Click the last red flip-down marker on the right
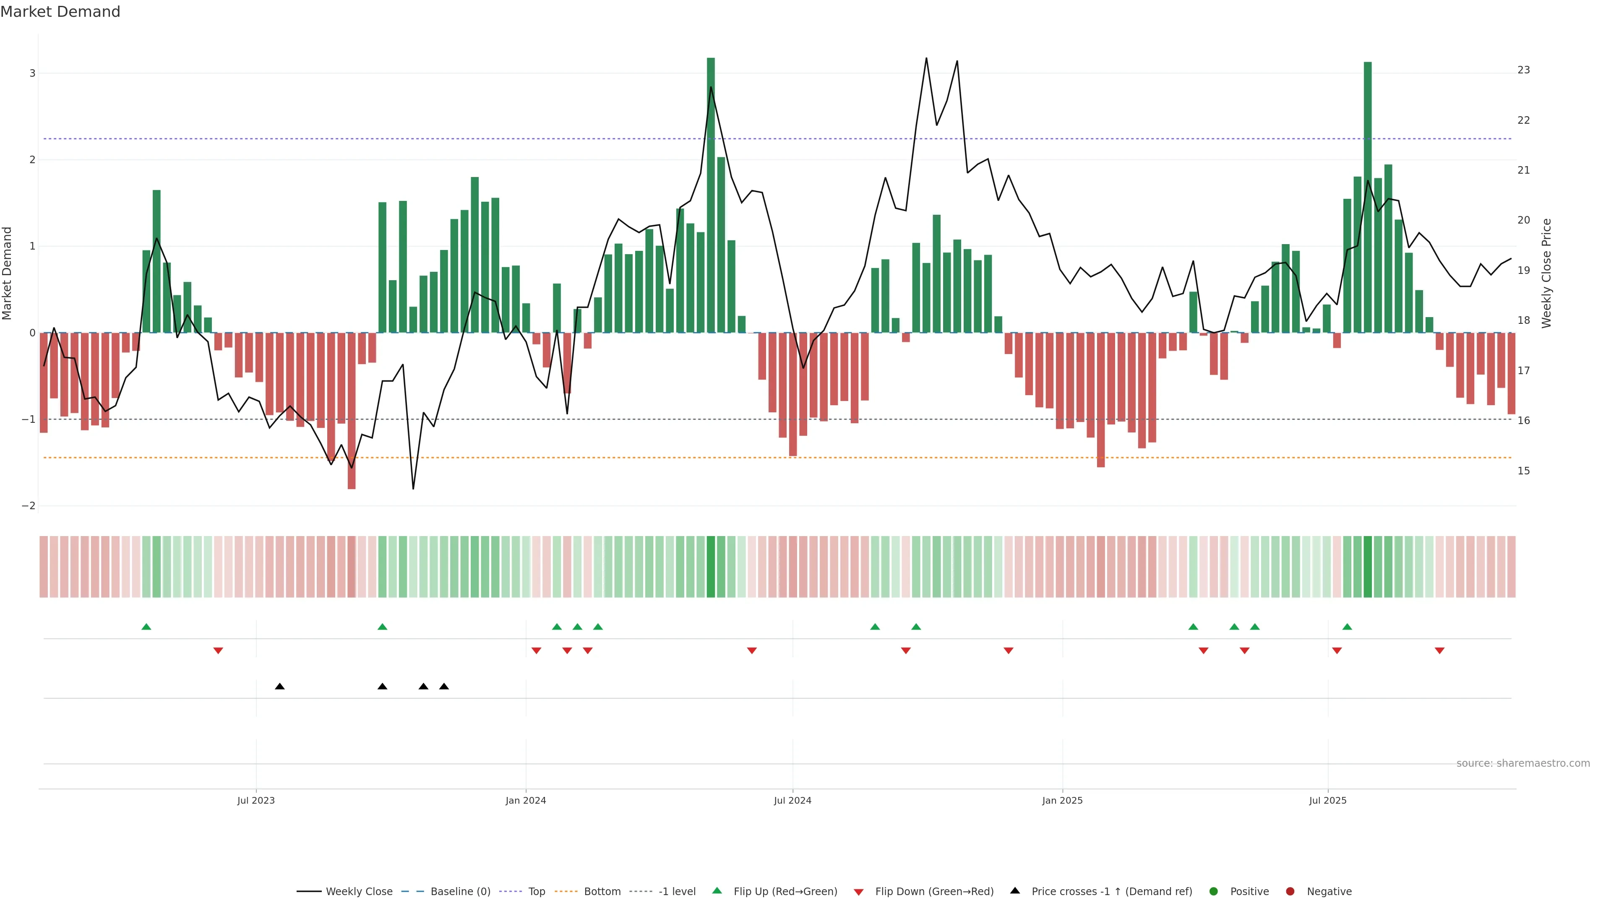Screen dimensions: 1611x906 click(1440, 651)
